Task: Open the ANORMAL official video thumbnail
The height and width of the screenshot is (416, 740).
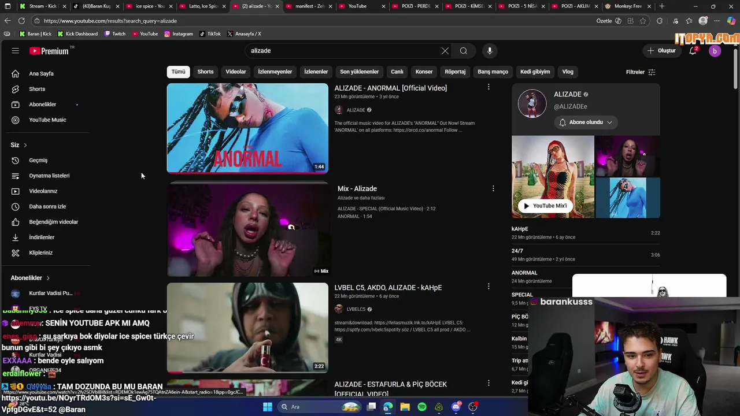Action: pos(247,128)
